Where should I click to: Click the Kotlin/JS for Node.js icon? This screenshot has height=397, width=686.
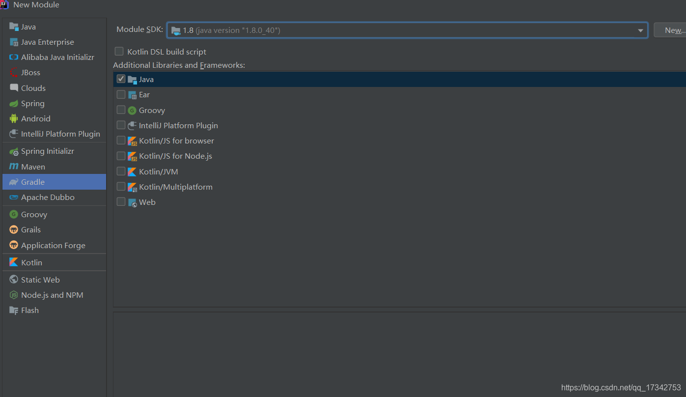(x=132, y=156)
